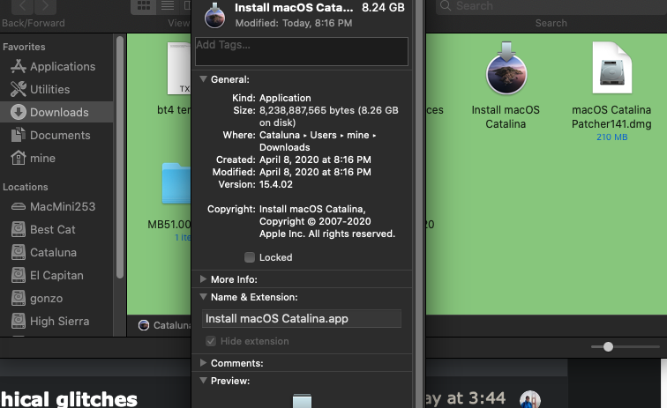Click the Install macOS Catalina.app name field
This screenshot has height=408, width=667.
pos(302,318)
